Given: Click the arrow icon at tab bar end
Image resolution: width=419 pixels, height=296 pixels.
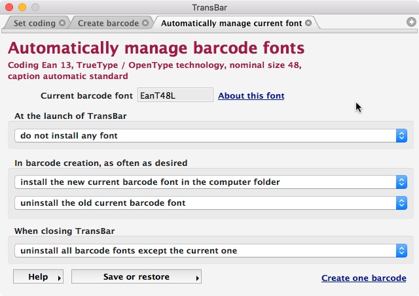Looking at the screenshot, I should click(x=411, y=22).
